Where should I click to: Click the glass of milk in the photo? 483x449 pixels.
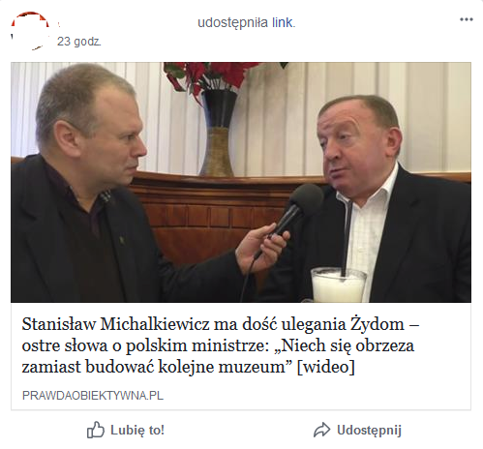click(339, 284)
